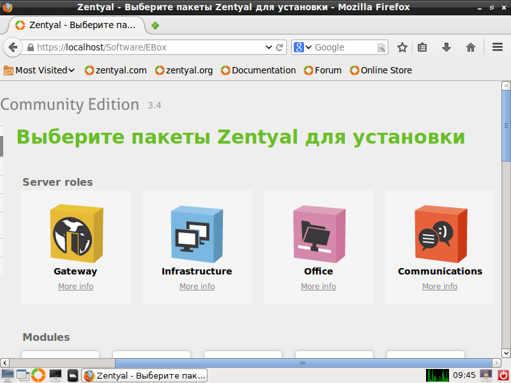Viewport: 511px width, 383px height.
Task: Go back with the browser back arrow
Action: point(13,47)
